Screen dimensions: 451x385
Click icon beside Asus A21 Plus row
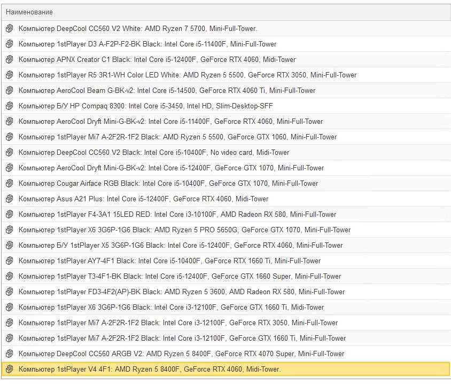(10, 199)
